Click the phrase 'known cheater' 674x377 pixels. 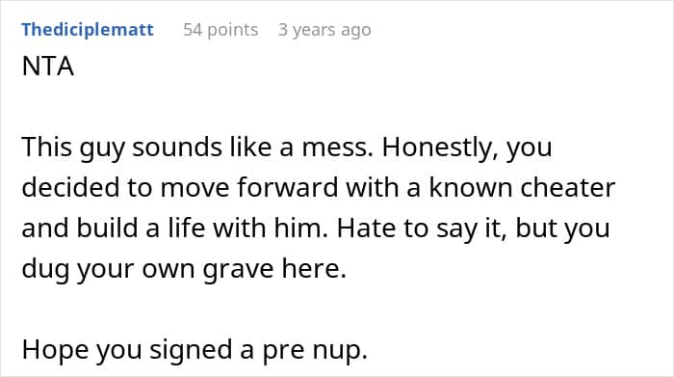point(522,188)
